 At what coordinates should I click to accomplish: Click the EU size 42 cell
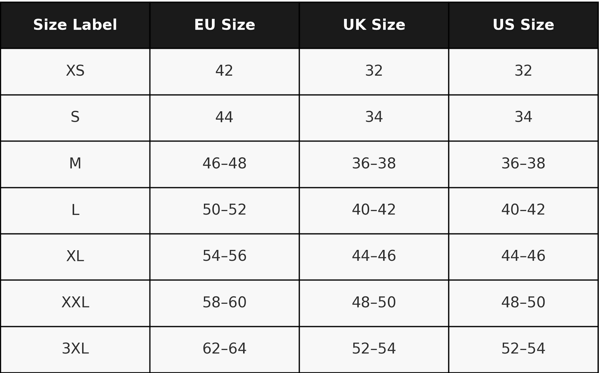(x=224, y=72)
